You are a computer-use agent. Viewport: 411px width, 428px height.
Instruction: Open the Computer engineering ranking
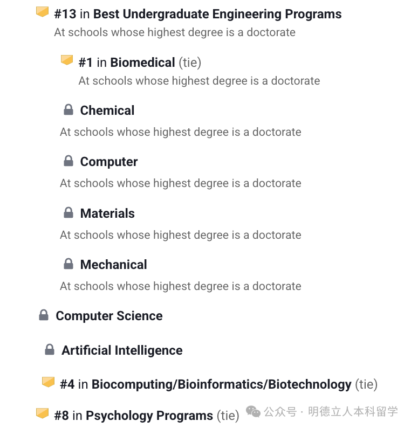pyautogui.click(x=109, y=162)
